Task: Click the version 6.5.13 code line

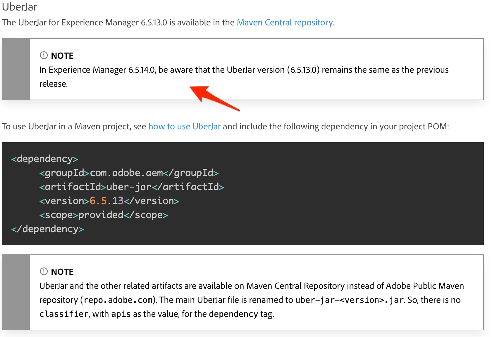Action: tap(109, 201)
